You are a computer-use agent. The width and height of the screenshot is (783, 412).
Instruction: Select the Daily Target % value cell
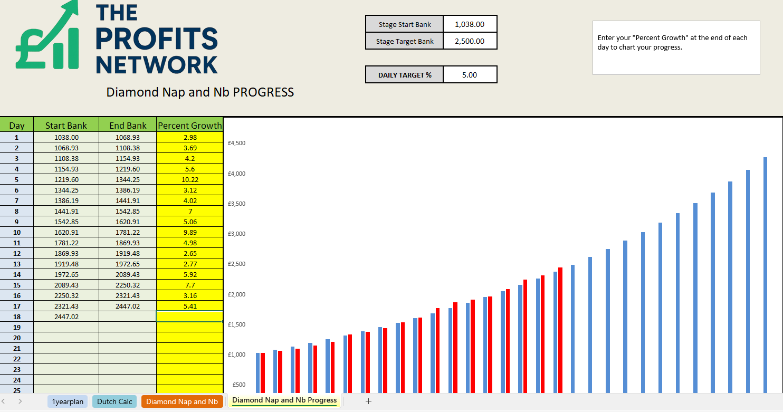[x=470, y=75]
